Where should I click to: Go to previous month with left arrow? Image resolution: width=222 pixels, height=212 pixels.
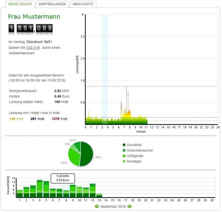97,207
